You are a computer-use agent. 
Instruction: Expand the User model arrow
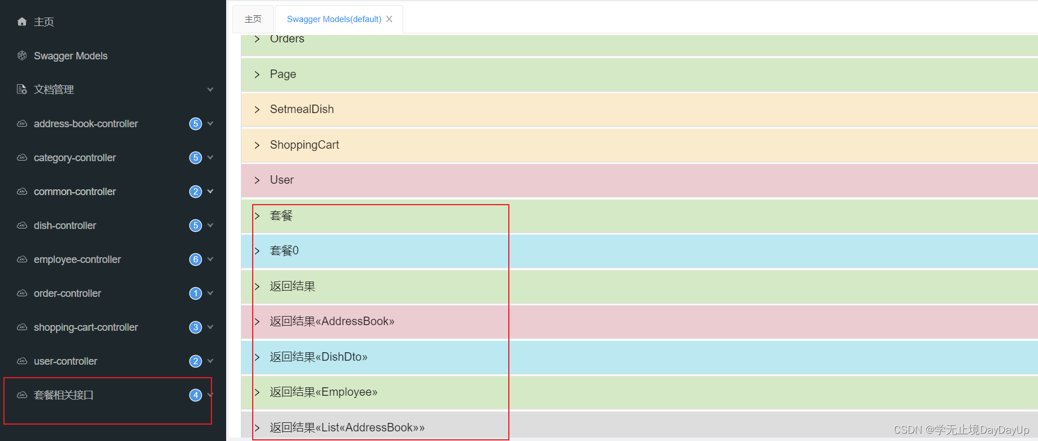(257, 180)
